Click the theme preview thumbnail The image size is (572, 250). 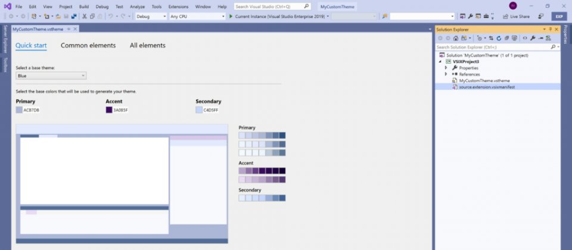tap(122, 184)
